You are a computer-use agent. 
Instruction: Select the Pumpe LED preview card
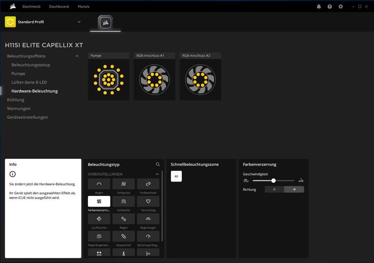[x=108, y=76]
